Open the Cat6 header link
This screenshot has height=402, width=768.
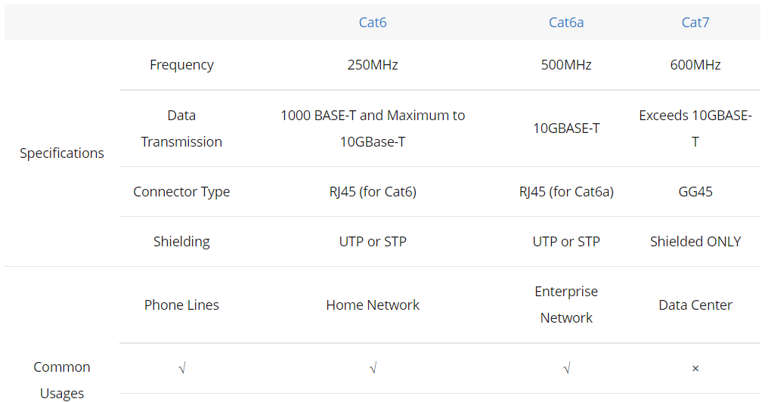coord(372,22)
